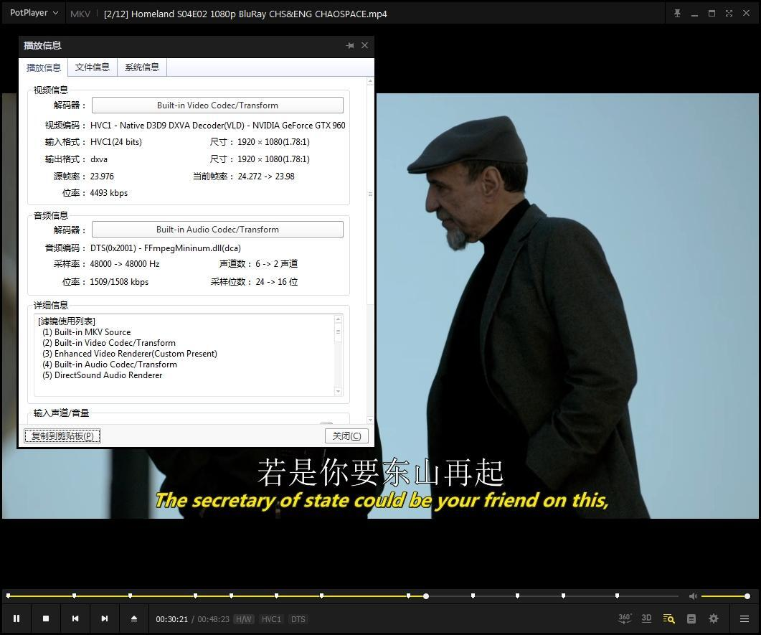Switch to the 系统信息 tab

(141, 67)
